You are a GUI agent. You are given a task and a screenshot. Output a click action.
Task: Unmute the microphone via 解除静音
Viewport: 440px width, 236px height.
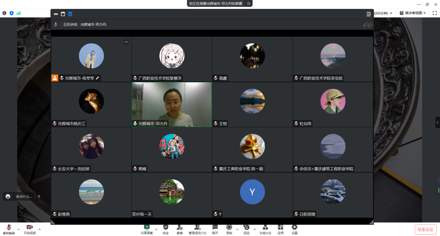tap(9, 229)
